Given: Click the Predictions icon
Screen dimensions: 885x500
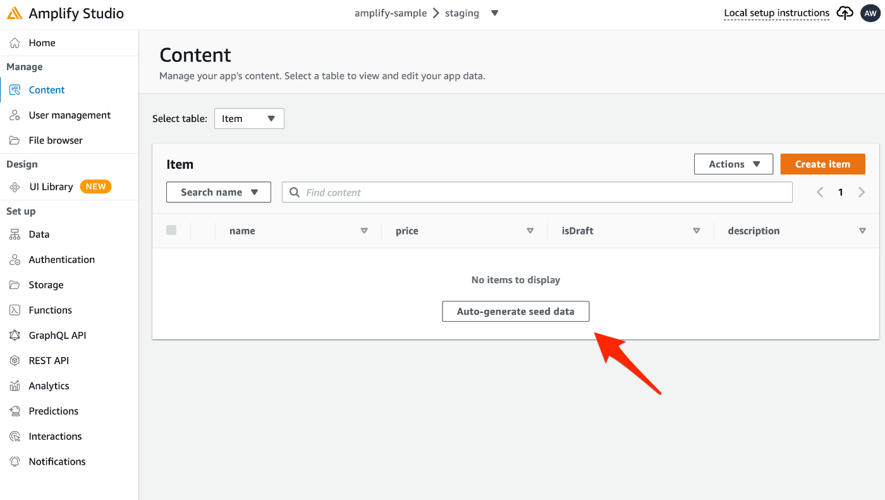Looking at the screenshot, I should tap(15, 412).
